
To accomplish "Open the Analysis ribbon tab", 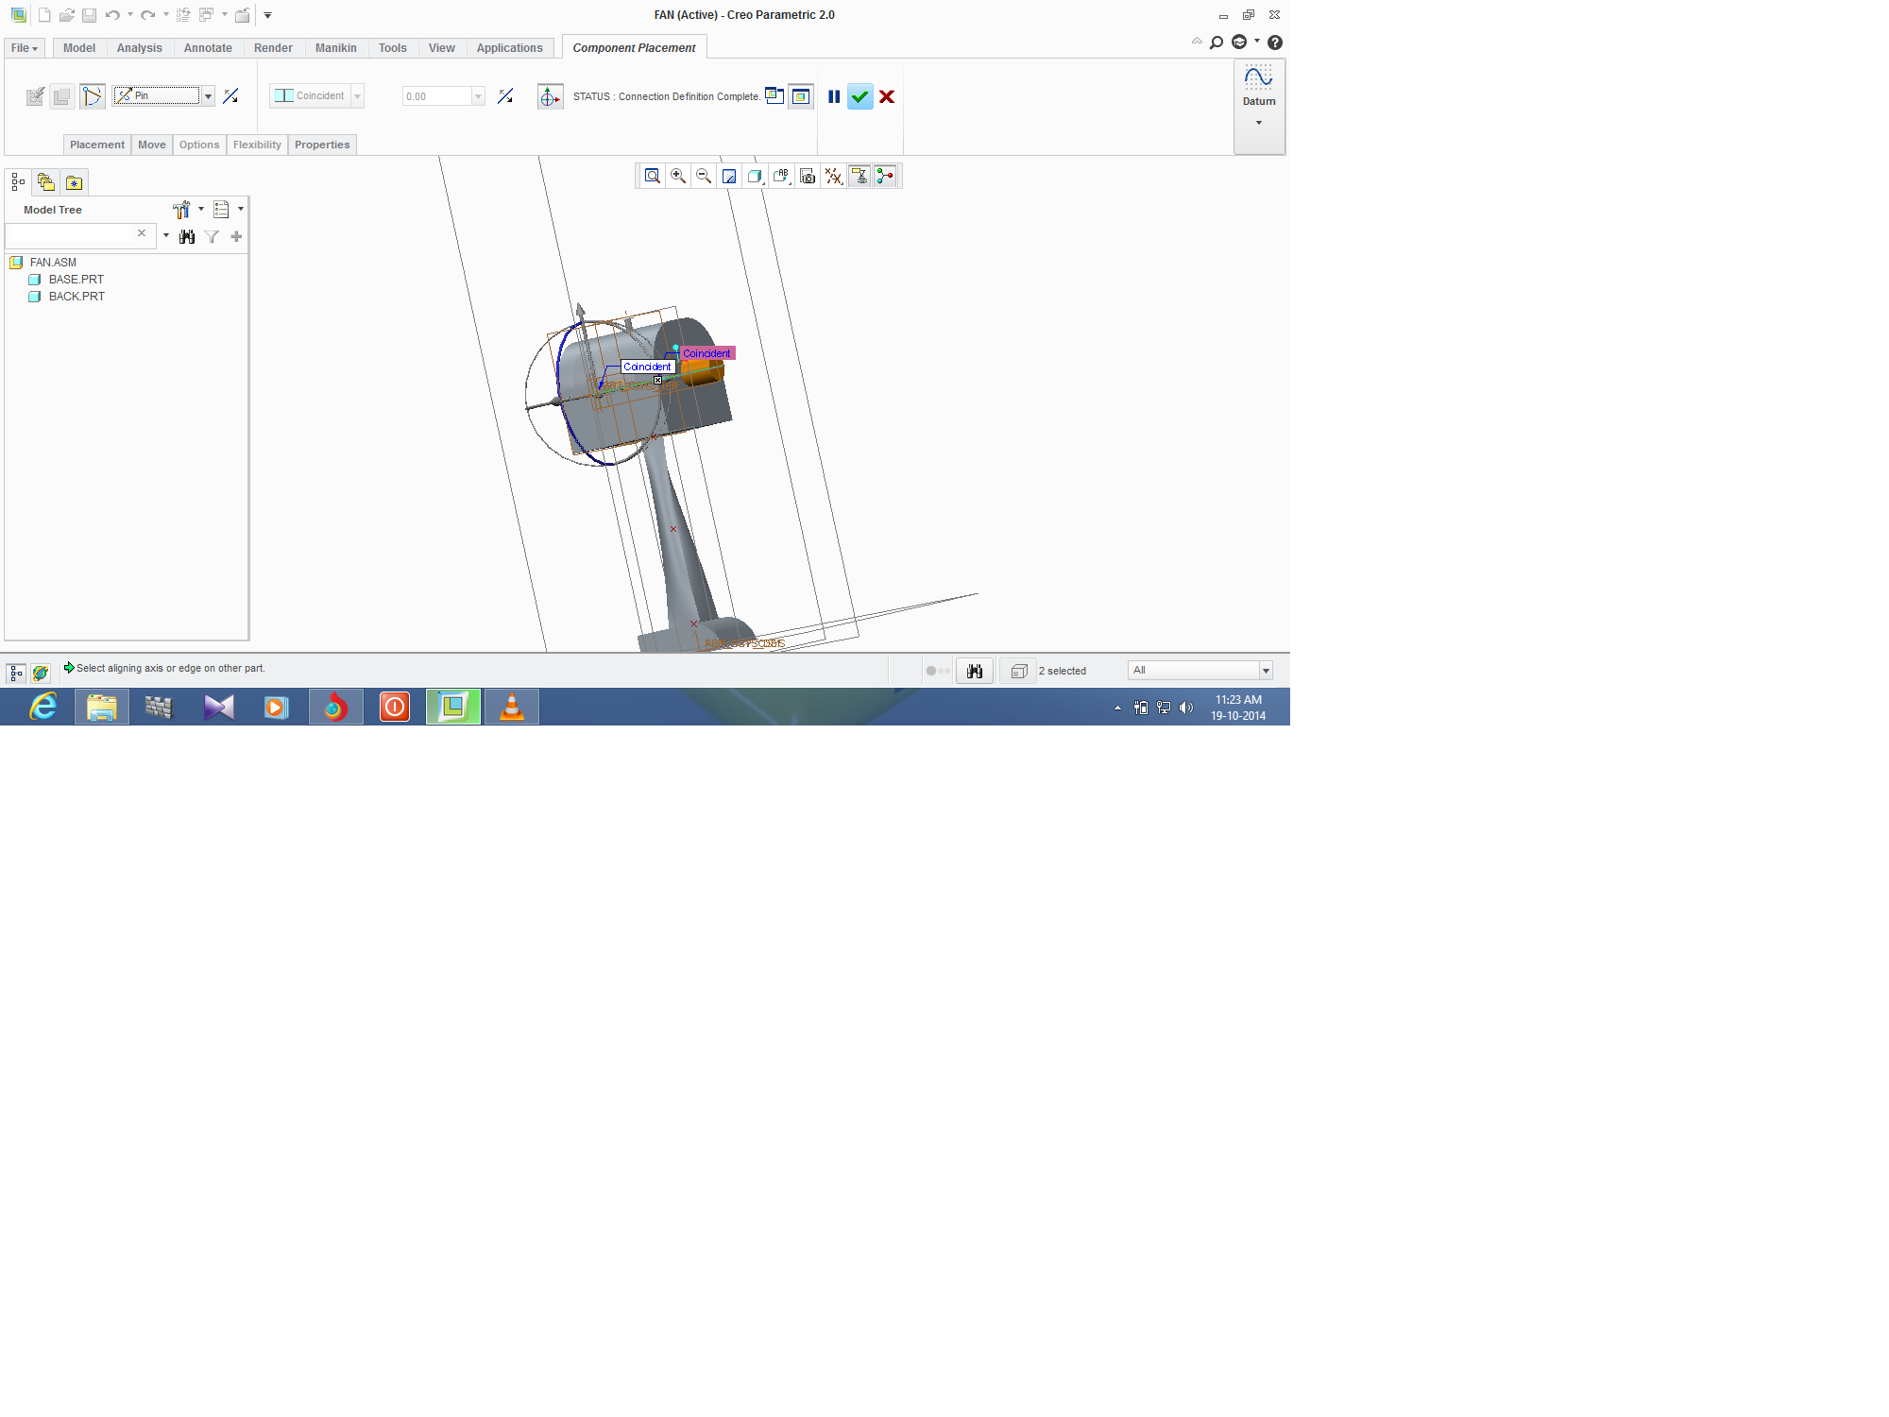I will [x=139, y=48].
